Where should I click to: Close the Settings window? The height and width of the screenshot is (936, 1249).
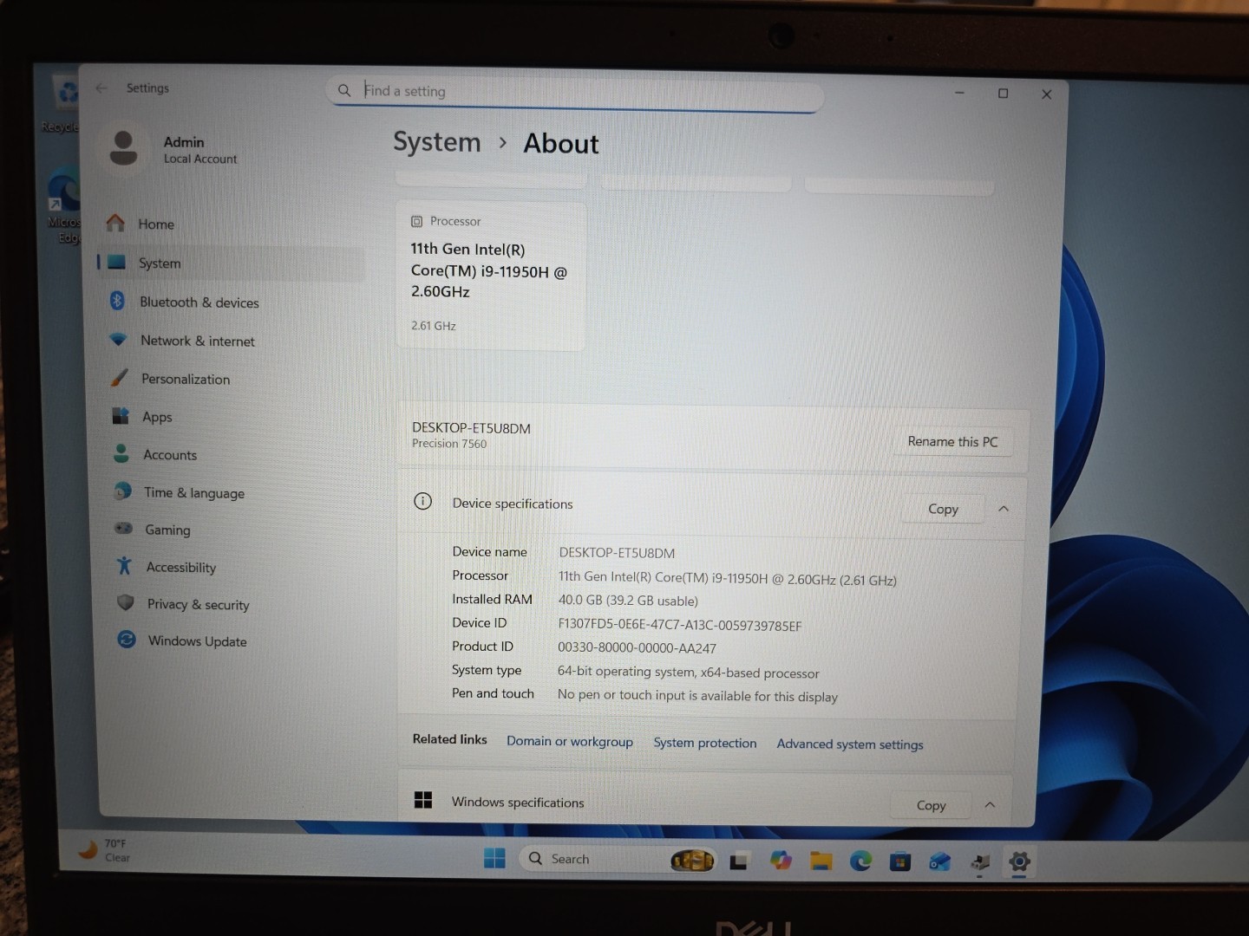1047,94
